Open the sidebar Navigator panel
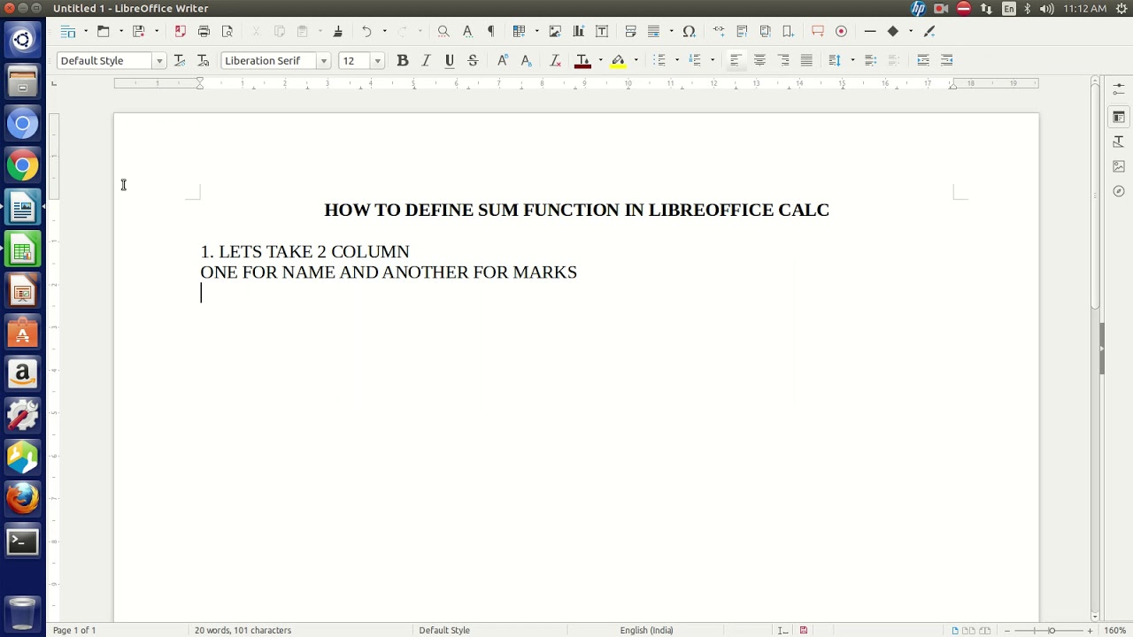This screenshot has width=1133, height=637. click(x=1119, y=191)
